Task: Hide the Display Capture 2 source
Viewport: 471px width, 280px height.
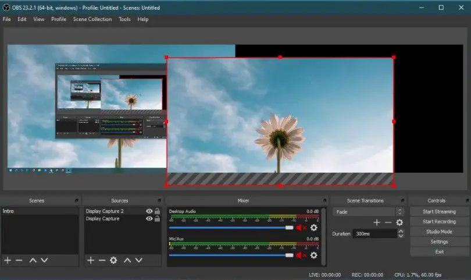Action: [x=149, y=211]
